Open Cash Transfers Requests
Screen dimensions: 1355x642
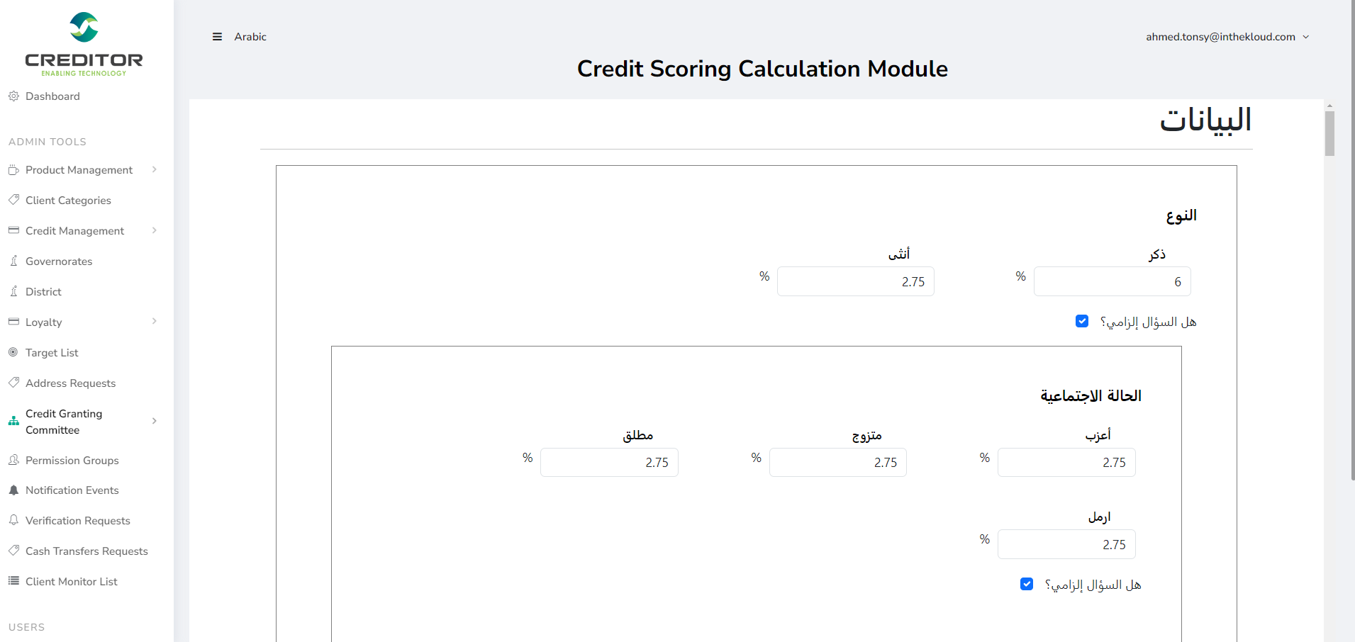click(87, 551)
